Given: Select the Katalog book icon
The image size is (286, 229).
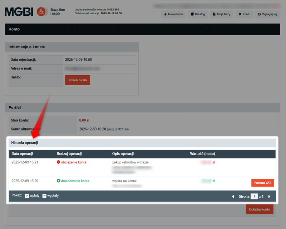Looking at the screenshot, I should [193, 14].
